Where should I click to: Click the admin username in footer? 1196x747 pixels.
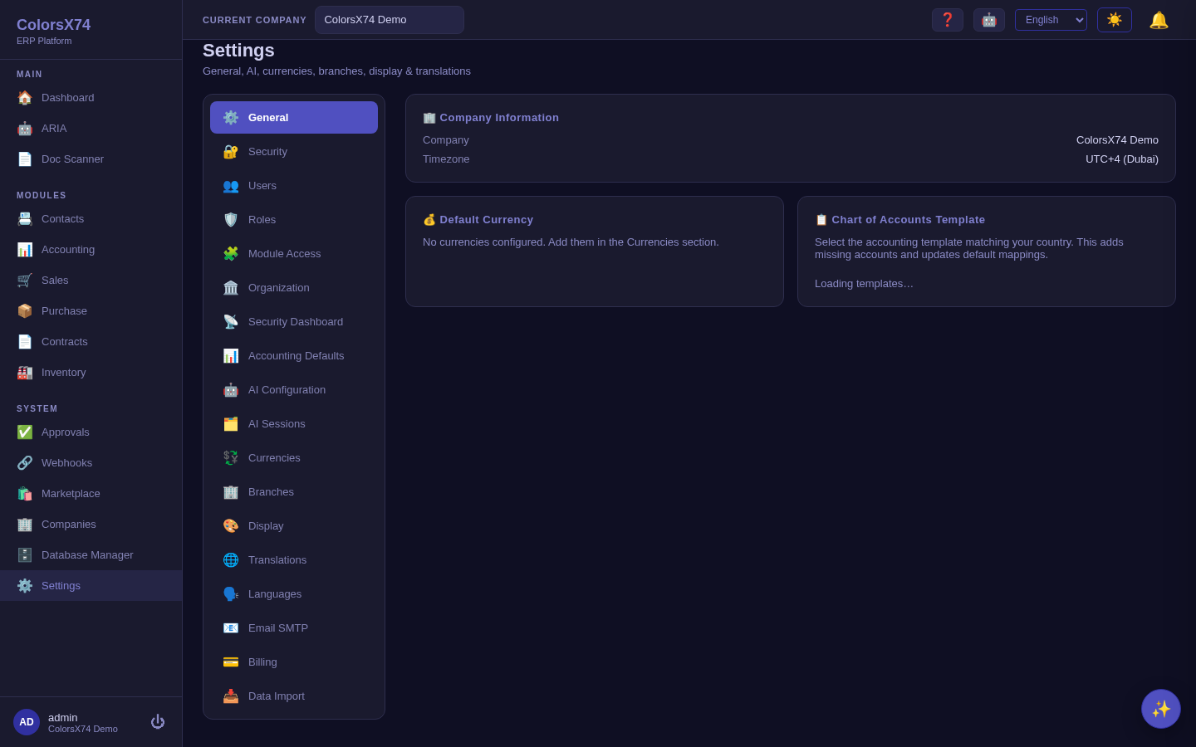[x=63, y=717]
